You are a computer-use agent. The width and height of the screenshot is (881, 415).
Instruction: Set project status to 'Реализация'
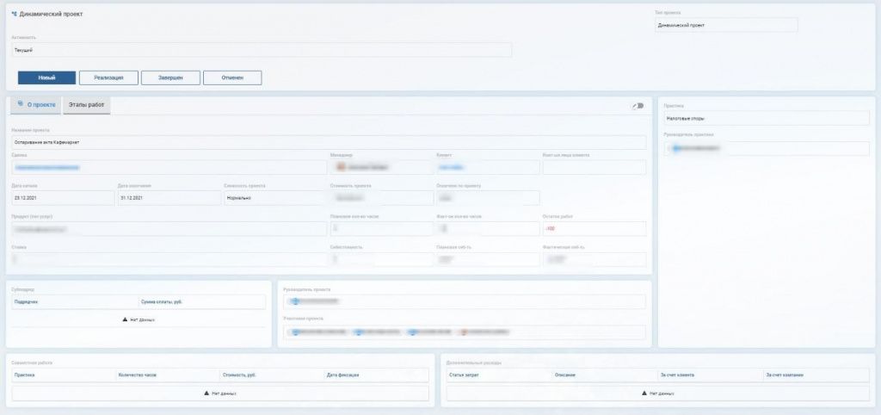[x=108, y=77]
